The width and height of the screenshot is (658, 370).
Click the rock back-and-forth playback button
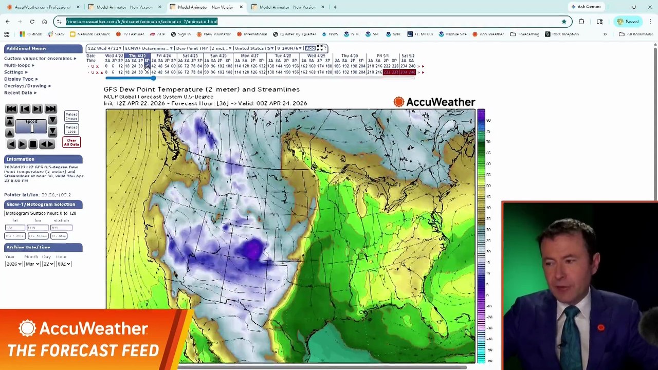47,144
